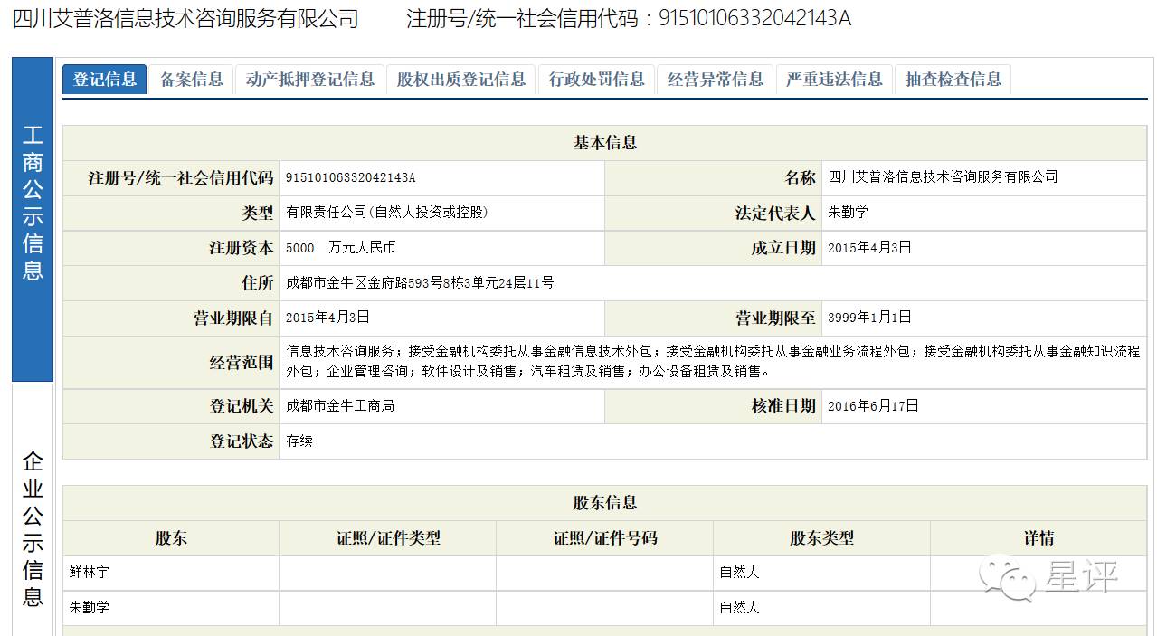
Task: Open the 动产抵押登记信息 tab
Action: (x=310, y=79)
